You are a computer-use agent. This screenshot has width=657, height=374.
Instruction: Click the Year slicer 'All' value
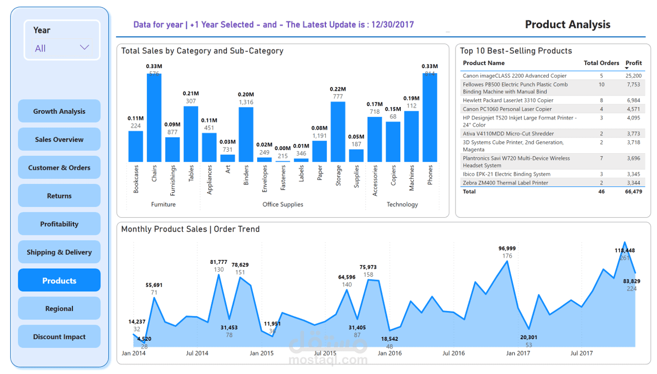(41, 48)
